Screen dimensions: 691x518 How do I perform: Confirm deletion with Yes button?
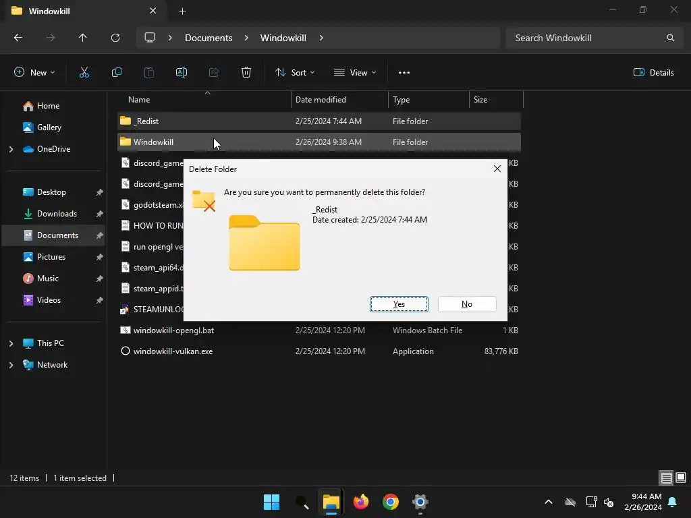coord(399,304)
